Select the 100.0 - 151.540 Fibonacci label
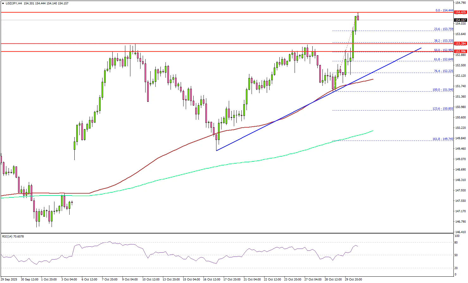Image resolution: width=468 pixels, height=283 pixels. (x=443, y=90)
